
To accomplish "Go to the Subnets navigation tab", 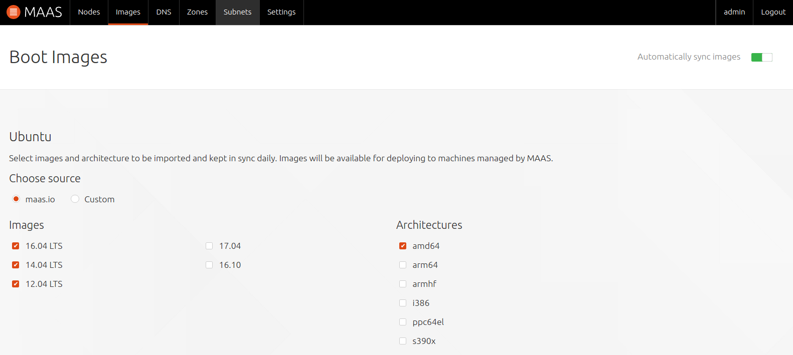I will (x=237, y=12).
